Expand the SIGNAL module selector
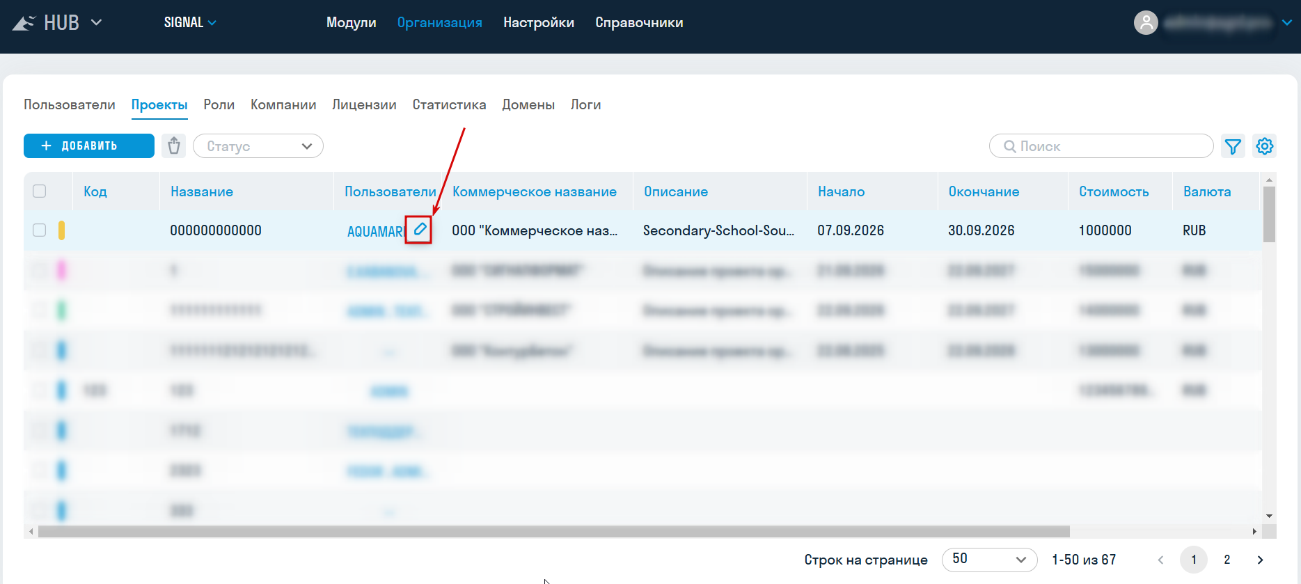Image resolution: width=1301 pixels, height=584 pixels. pyautogui.click(x=190, y=22)
